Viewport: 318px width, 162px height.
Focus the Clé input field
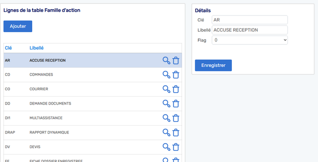click(x=250, y=20)
